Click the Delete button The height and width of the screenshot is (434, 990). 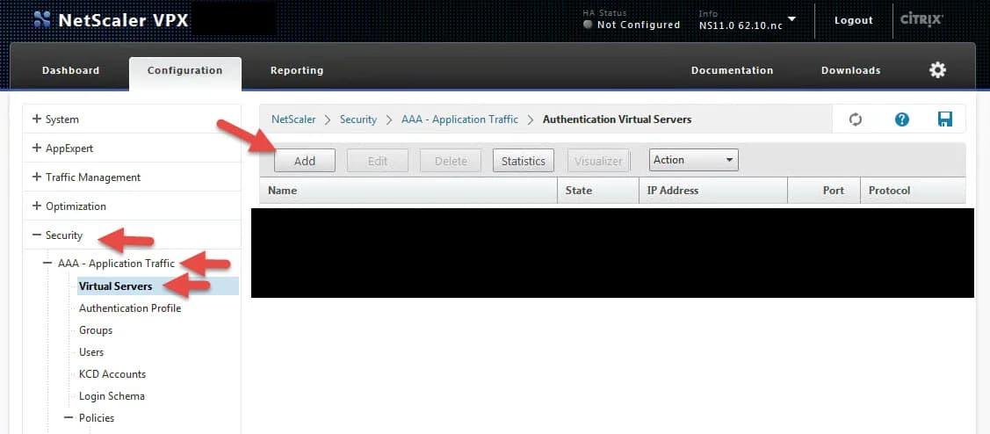pos(451,161)
